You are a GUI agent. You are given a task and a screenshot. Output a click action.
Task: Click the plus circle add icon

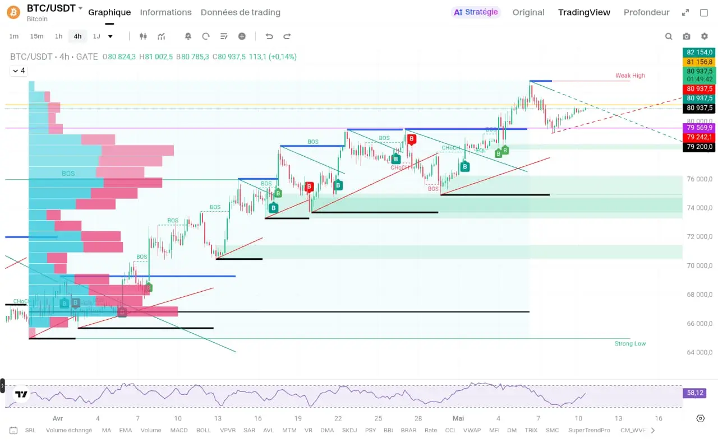pos(242,36)
